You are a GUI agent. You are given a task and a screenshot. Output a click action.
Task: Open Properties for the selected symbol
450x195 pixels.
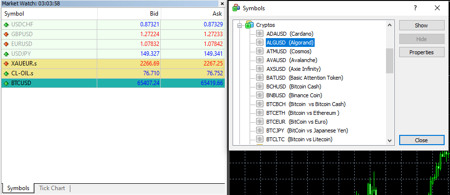click(x=421, y=52)
